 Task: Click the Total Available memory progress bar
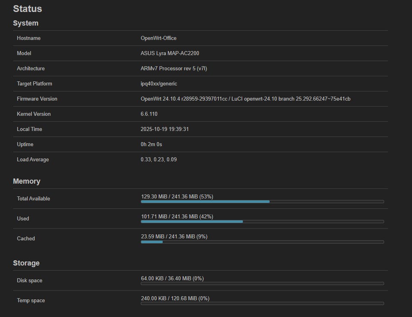click(x=262, y=201)
